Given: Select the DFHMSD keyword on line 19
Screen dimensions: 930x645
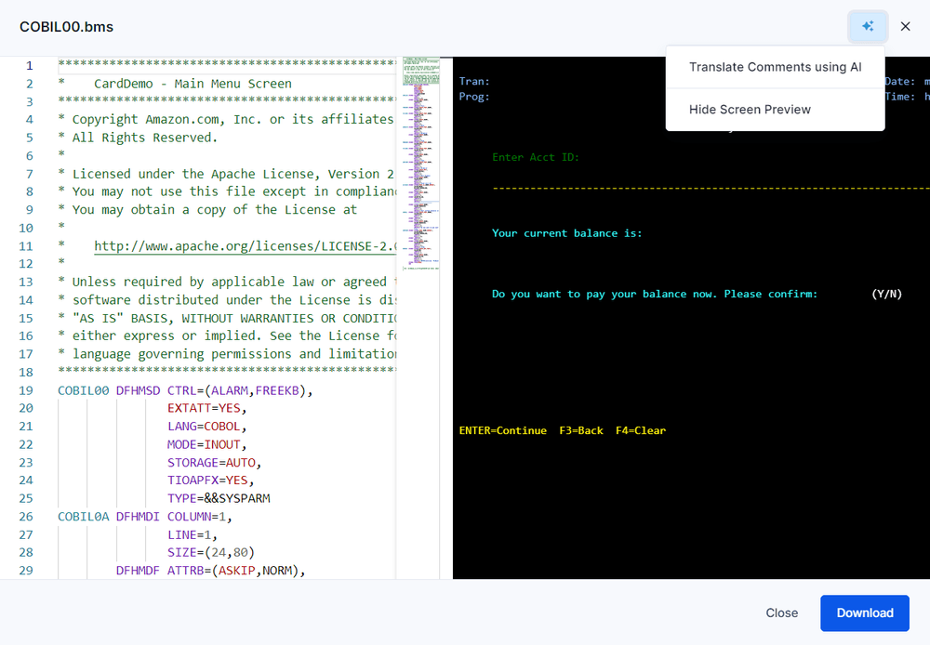Looking at the screenshot, I should pyautogui.click(x=137, y=390).
